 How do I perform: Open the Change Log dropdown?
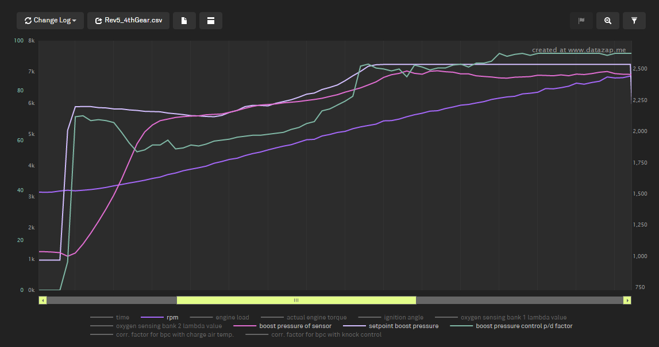[50, 21]
